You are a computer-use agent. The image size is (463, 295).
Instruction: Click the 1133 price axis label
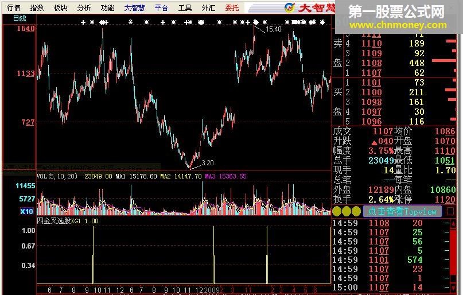click(26, 73)
